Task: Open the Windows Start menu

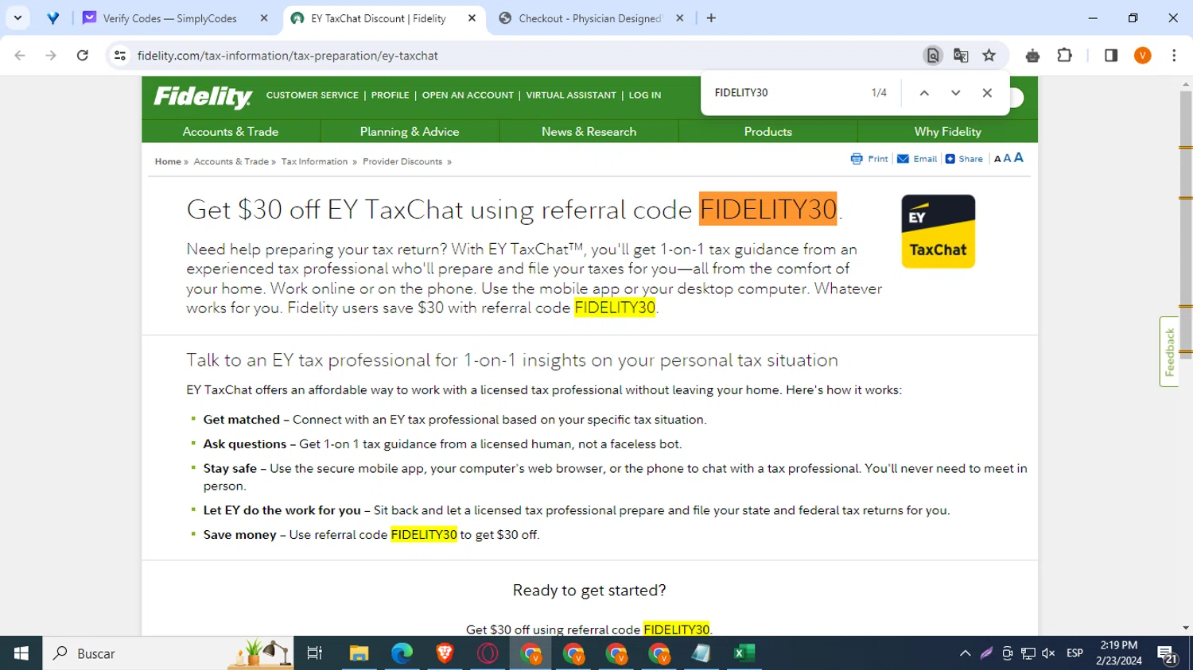Action: (x=21, y=653)
